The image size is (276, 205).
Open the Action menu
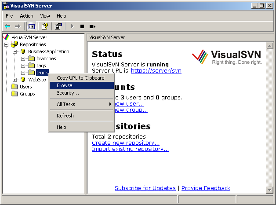(x=26, y=16)
